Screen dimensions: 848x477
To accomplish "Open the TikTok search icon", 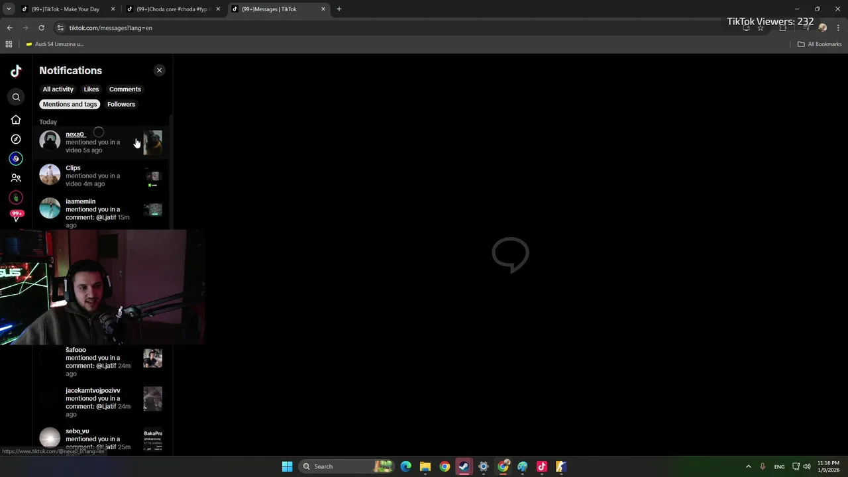I will (x=16, y=97).
